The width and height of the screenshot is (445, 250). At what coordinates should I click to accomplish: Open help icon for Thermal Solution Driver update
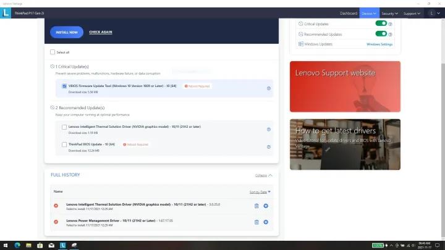(268, 129)
